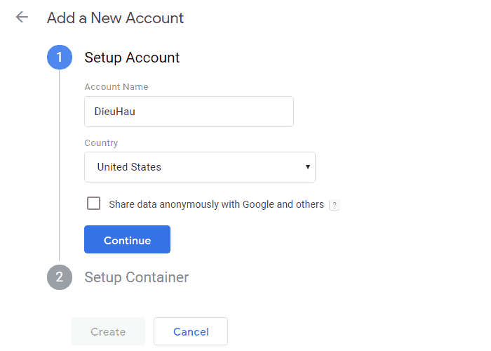Click the Cancel button
Image resolution: width=491 pixels, height=351 pixels.
click(190, 331)
